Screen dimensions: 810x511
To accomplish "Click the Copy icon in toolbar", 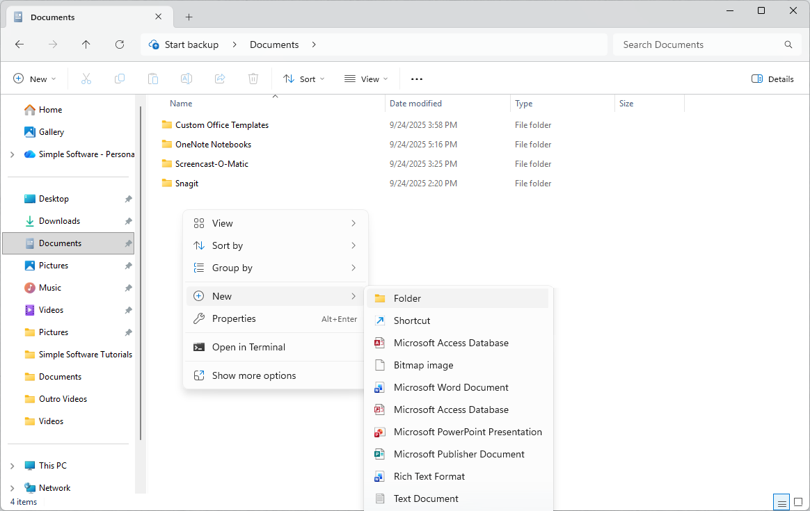I will (119, 79).
